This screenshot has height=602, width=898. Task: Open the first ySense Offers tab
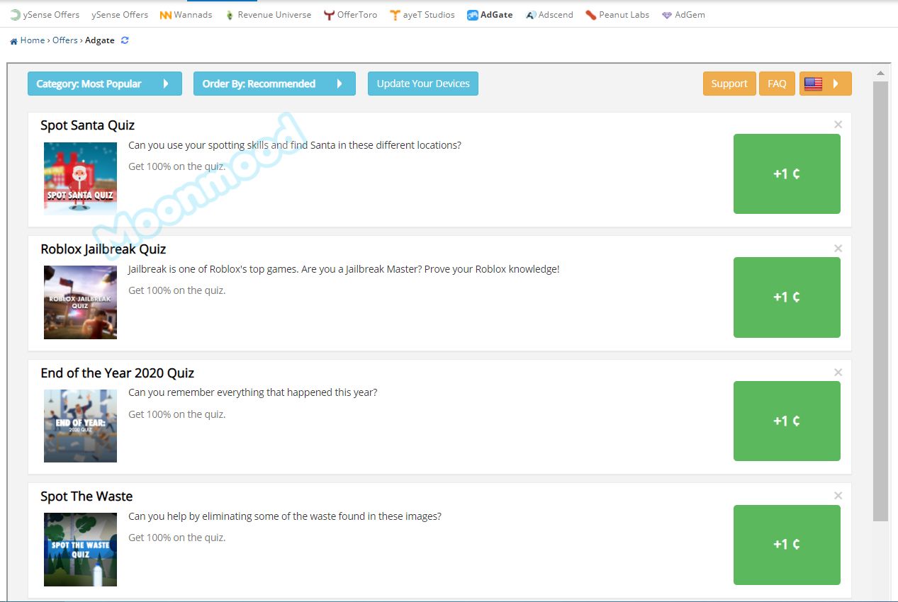pos(44,15)
